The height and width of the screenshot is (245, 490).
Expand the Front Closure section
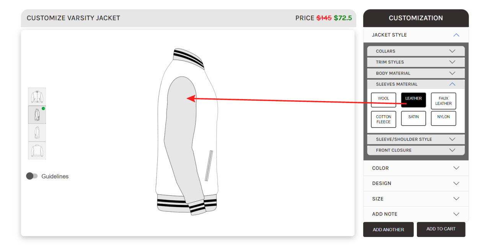(416, 150)
